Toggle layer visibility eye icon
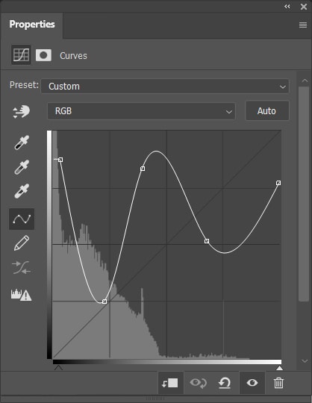Image resolution: width=312 pixels, height=403 pixels. coord(252,383)
